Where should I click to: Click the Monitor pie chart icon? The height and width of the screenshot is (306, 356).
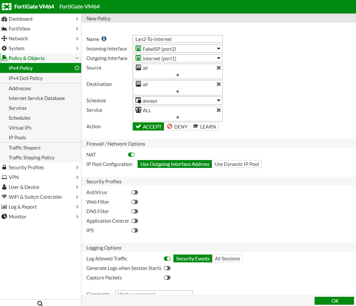pyautogui.click(x=4, y=216)
